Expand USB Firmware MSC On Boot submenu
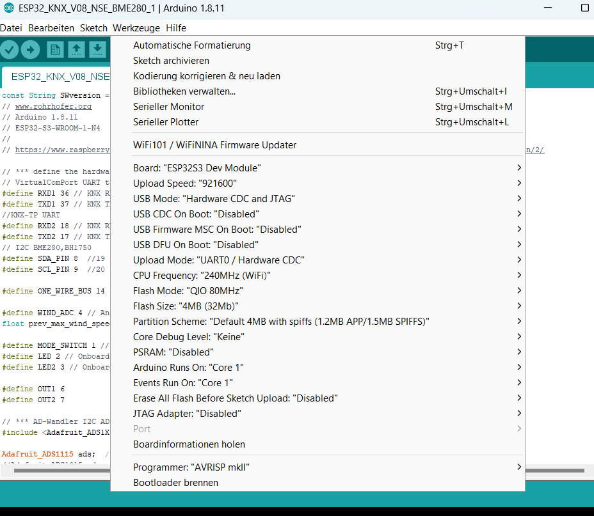This screenshot has height=516, width=594. coord(317,230)
